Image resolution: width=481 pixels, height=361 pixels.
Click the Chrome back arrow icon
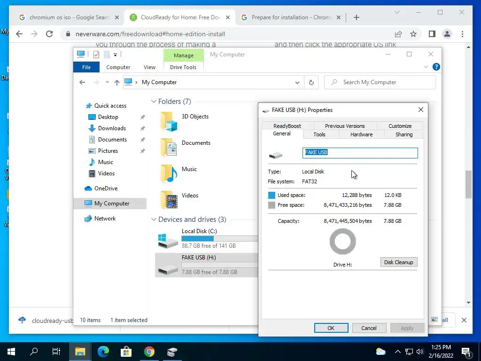point(19,34)
